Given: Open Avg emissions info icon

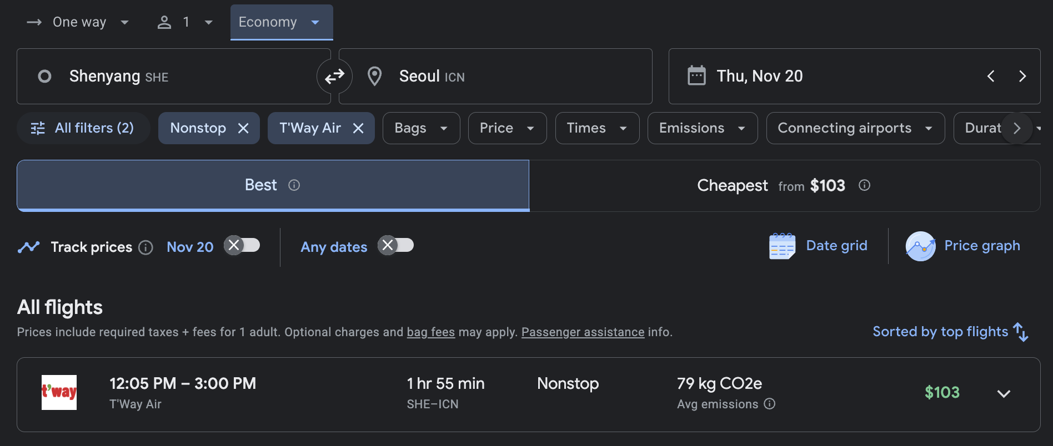Looking at the screenshot, I should 769,404.
